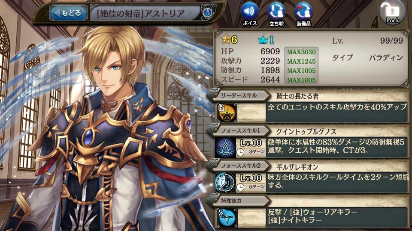Tap the ギルザレギオン clock skill icon
Viewport: 412px width, 231px height.
click(x=225, y=183)
